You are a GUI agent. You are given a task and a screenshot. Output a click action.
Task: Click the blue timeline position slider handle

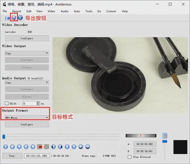pyautogui.click(x=4, y=137)
